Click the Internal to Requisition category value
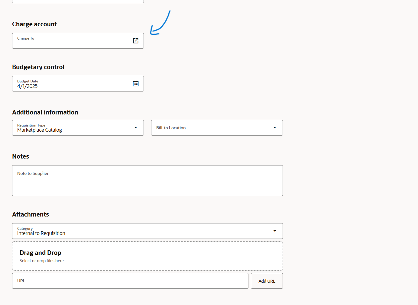 click(41, 233)
